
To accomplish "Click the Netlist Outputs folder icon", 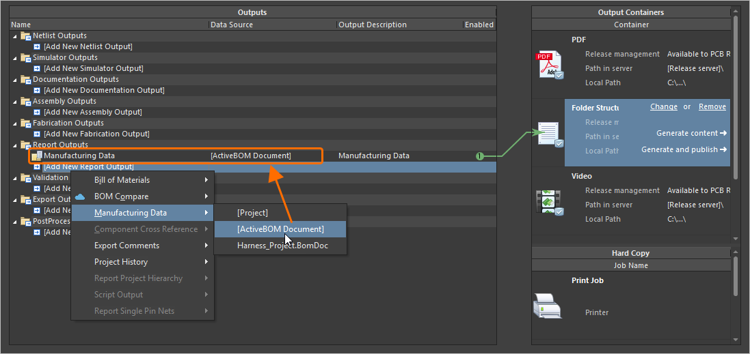I will [26, 35].
